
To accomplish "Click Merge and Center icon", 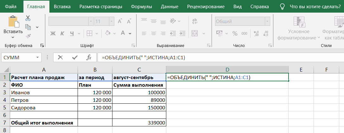I will pyautogui.click(x=195, y=33).
